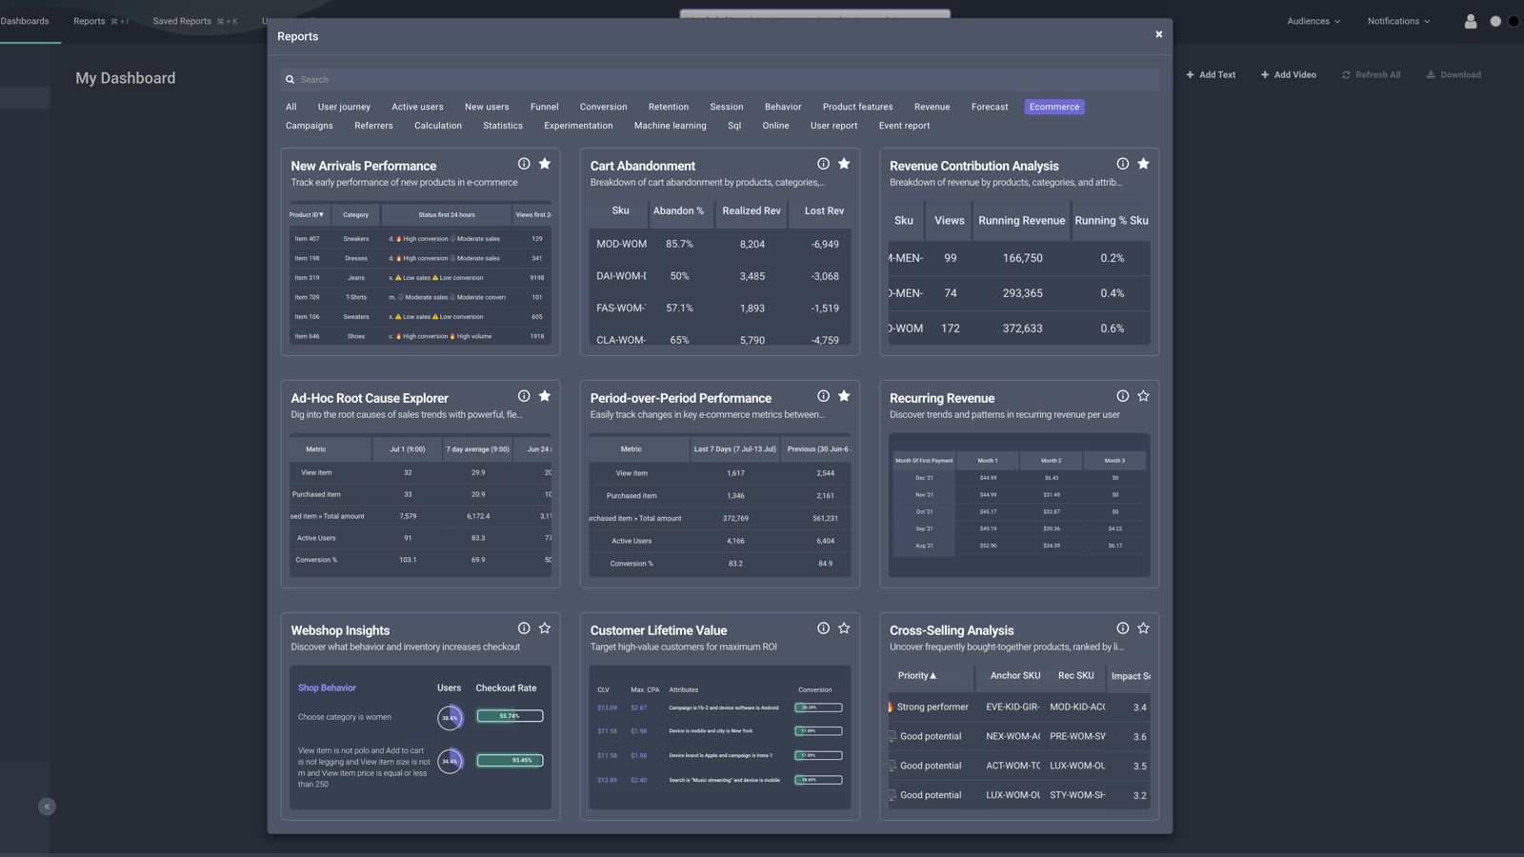Click the 55.74% checkout rate bar
The width and height of the screenshot is (1524, 857).
pyautogui.click(x=510, y=716)
